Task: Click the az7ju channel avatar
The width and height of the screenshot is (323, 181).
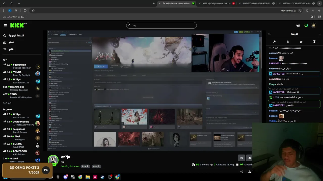Action: (x=53, y=160)
